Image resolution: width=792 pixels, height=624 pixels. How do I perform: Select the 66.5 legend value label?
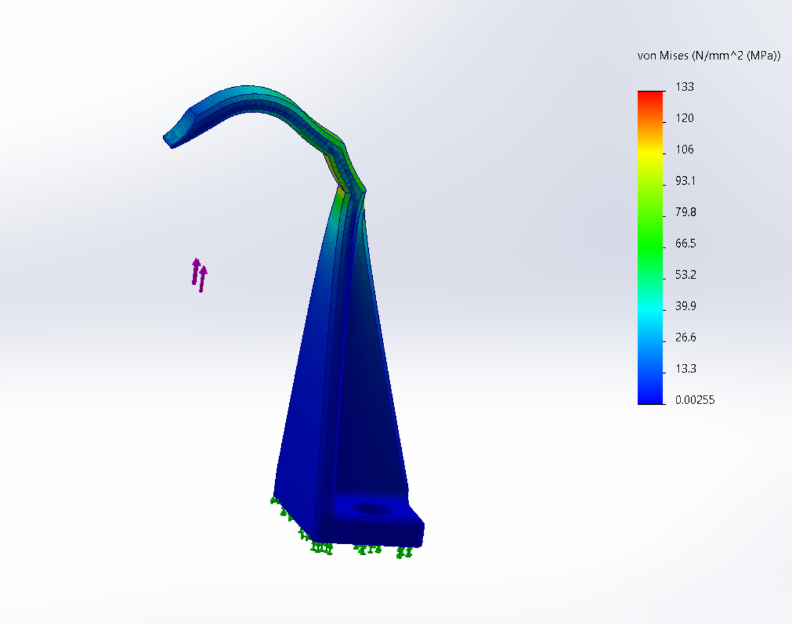685,244
